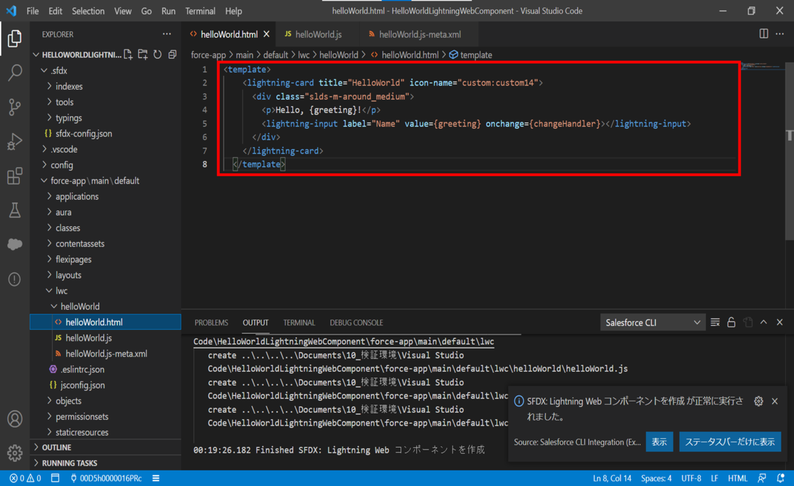Clear the Output panel
The width and height of the screenshot is (794, 486).
coord(715,323)
